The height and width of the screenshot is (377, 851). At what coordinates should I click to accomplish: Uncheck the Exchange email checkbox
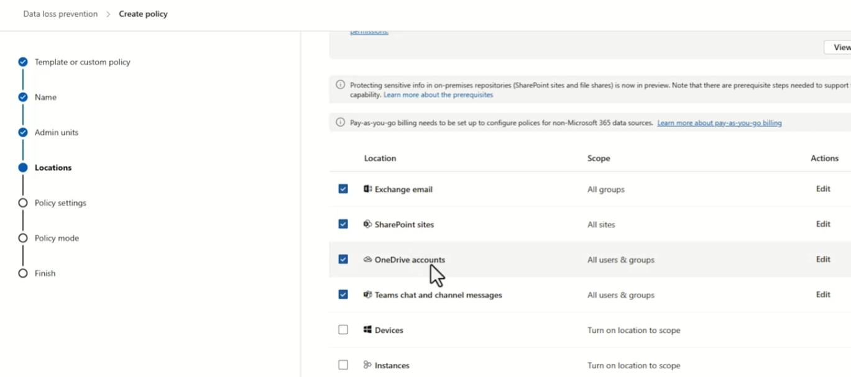(x=343, y=189)
